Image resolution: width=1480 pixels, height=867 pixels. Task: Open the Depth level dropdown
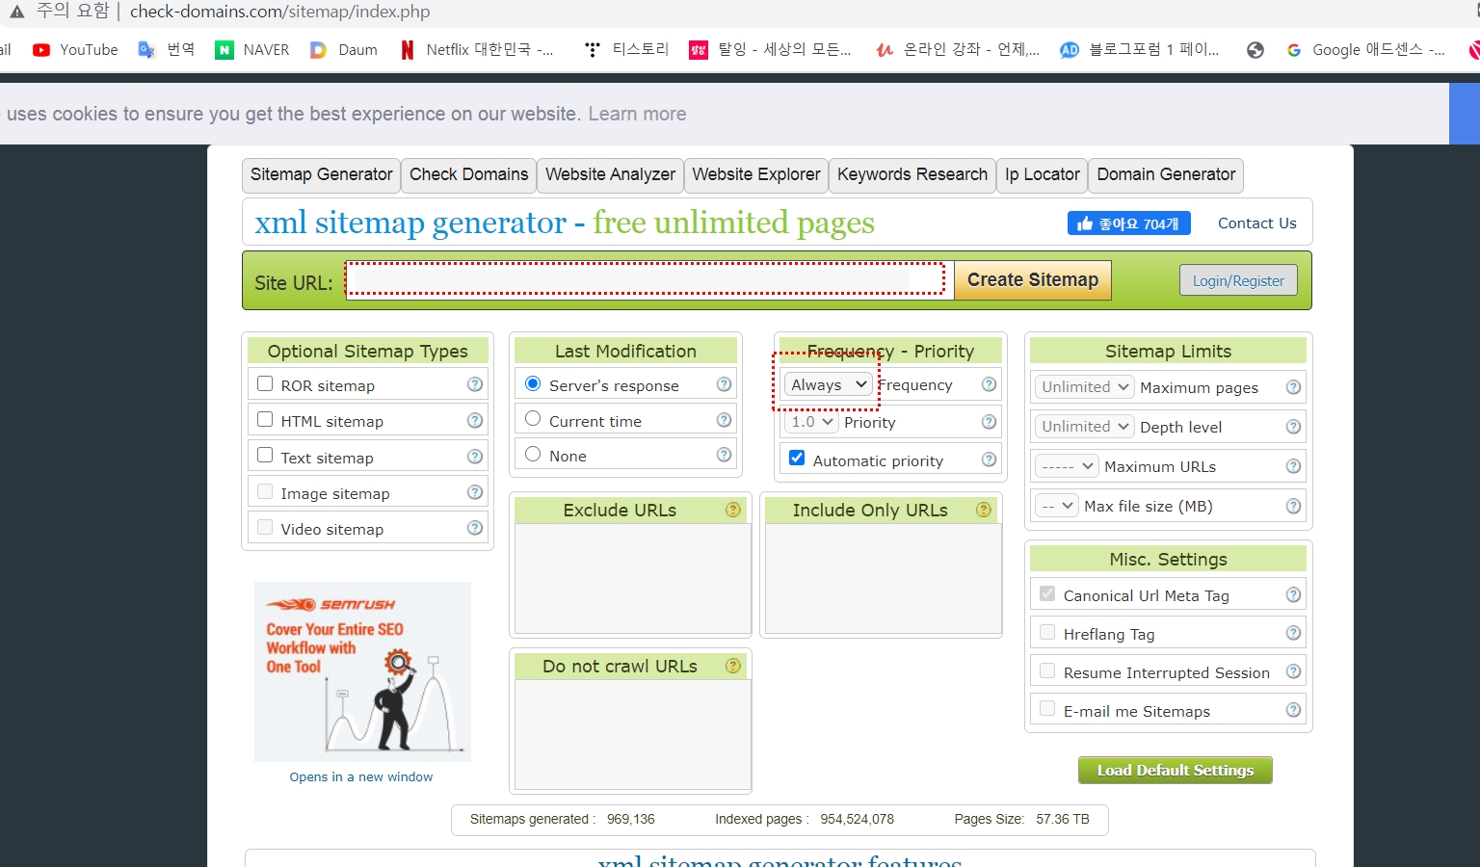(x=1085, y=427)
